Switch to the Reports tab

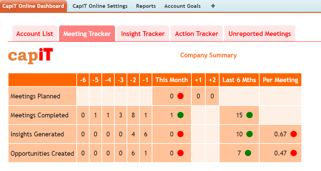pyautogui.click(x=146, y=6)
